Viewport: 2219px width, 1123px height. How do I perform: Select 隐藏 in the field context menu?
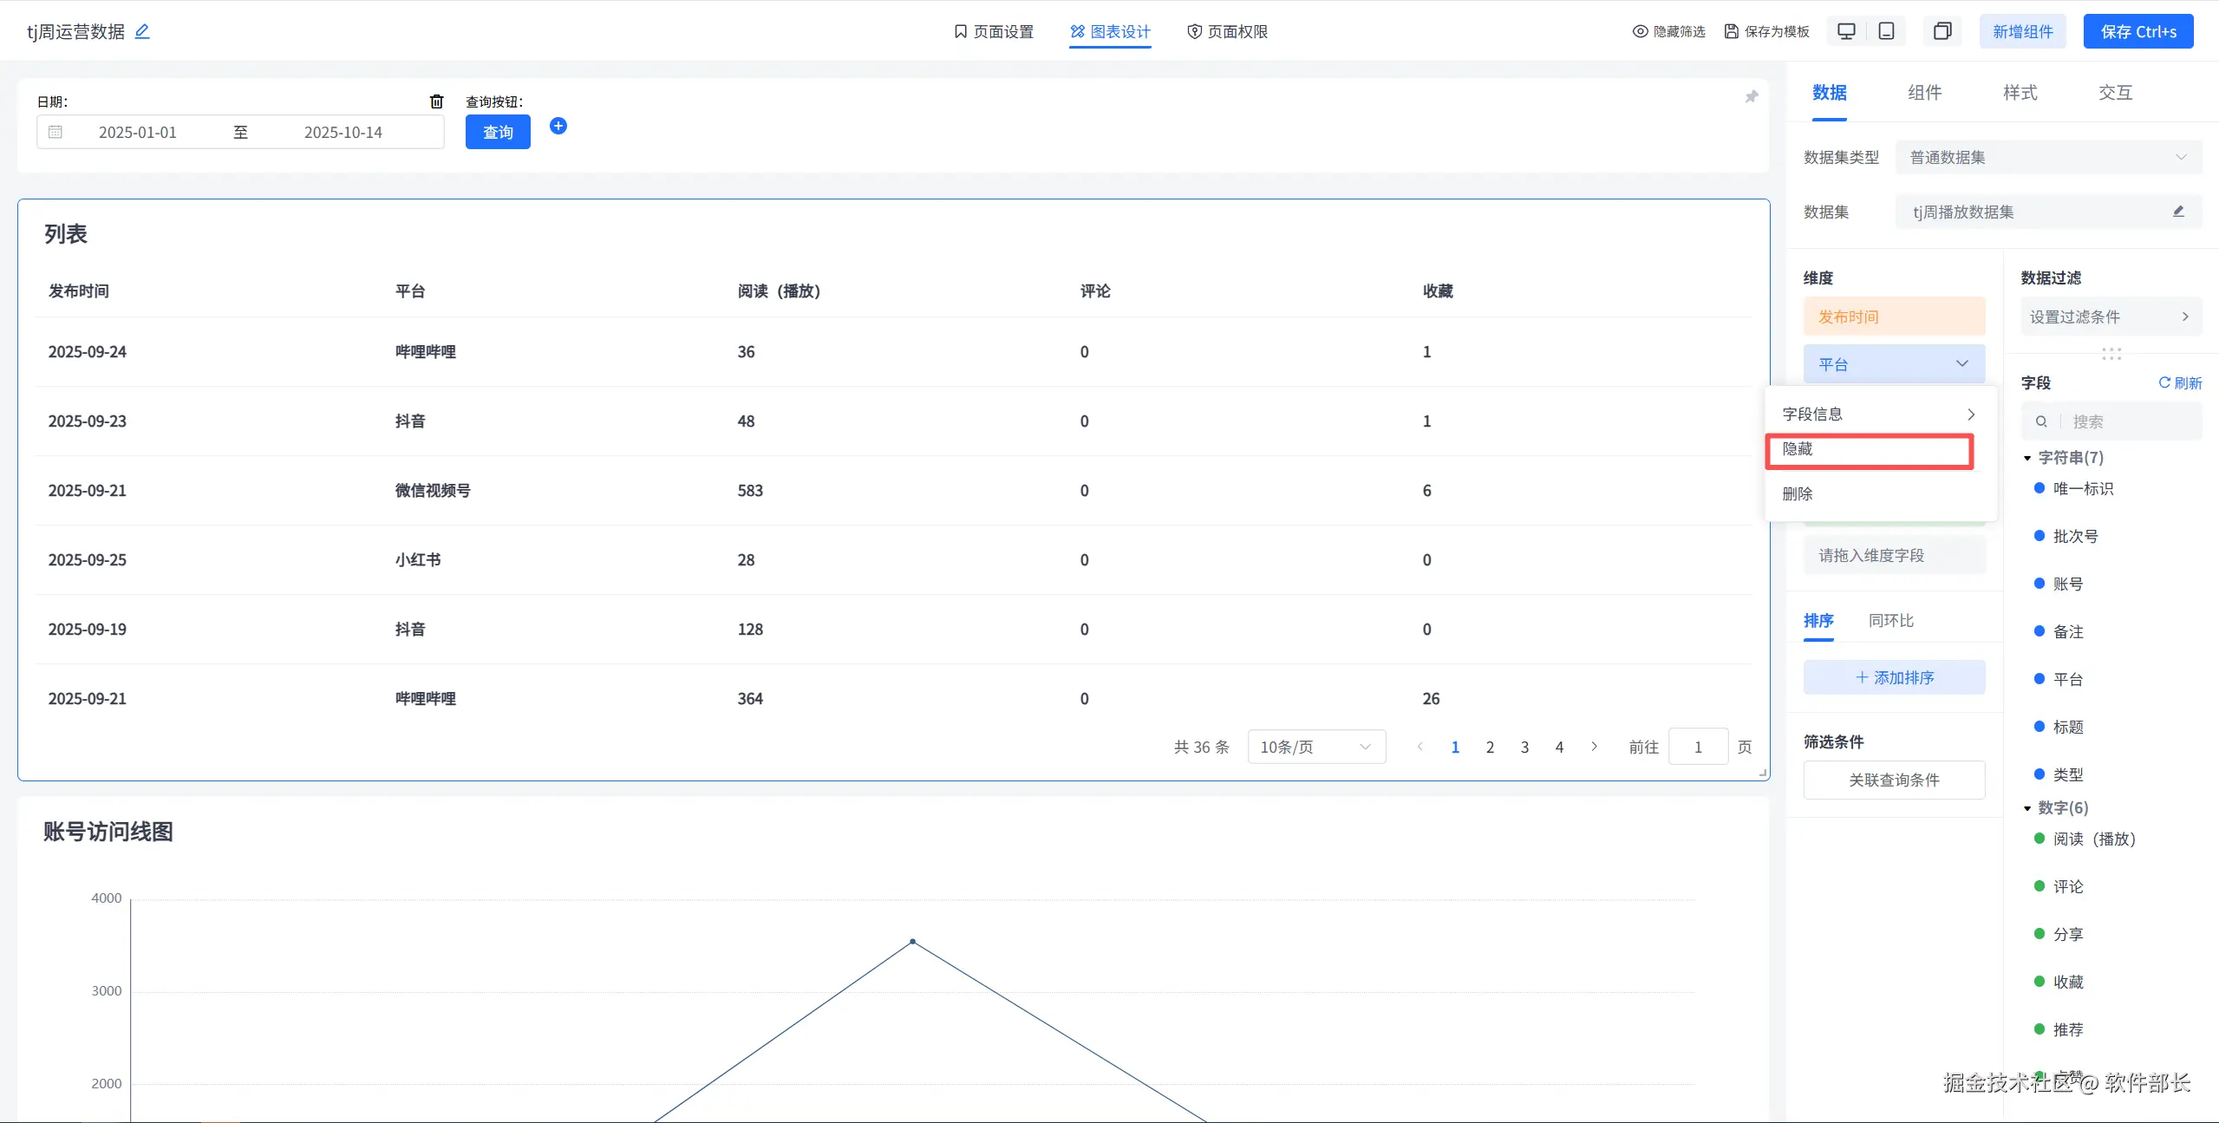[1869, 449]
